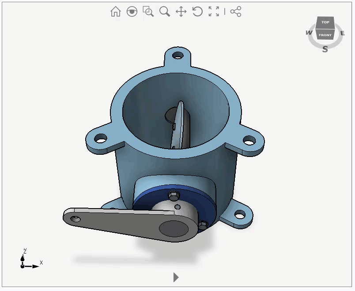The image size is (355, 291).
Task: Click the top flange mounting hole
Action: [x=178, y=56]
